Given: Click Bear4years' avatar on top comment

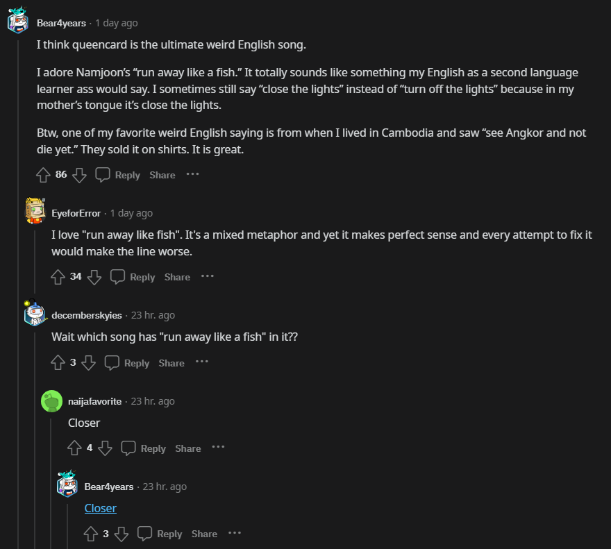Looking at the screenshot, I should coord(18,22).
